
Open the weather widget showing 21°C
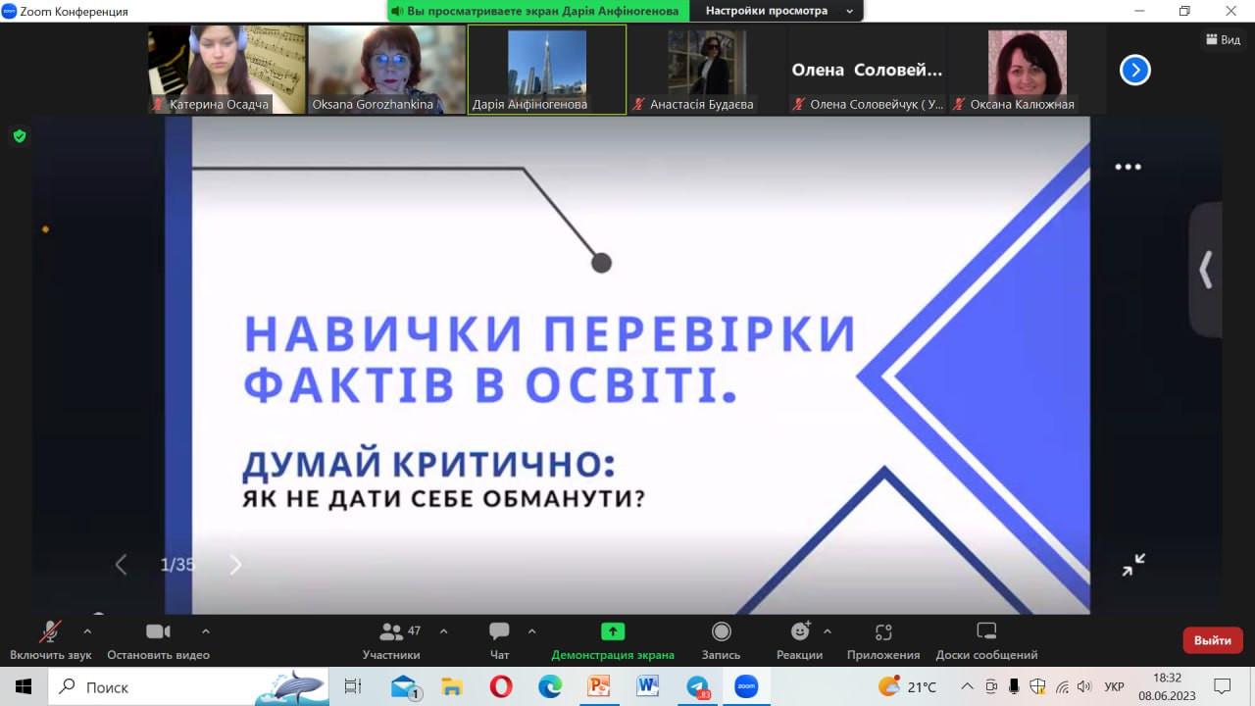pos(908,686)
